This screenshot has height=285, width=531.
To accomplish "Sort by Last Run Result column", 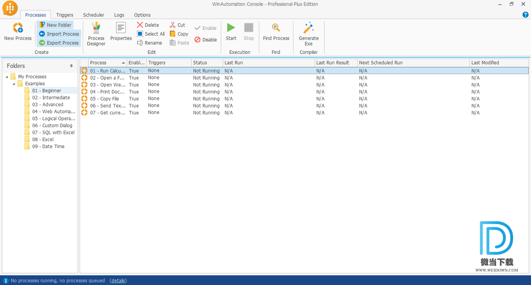I will pyautogui.click(x=336, y=62).
